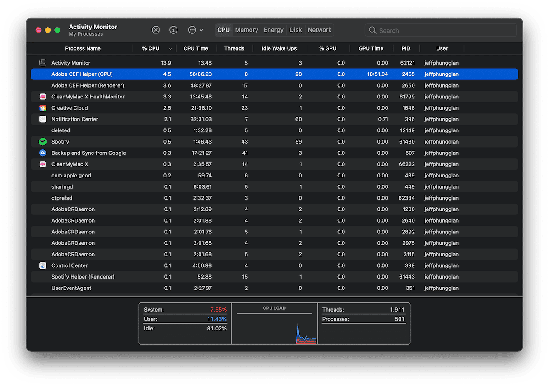
Task: Select the cfprefsd process
Action: pos(274,198)
